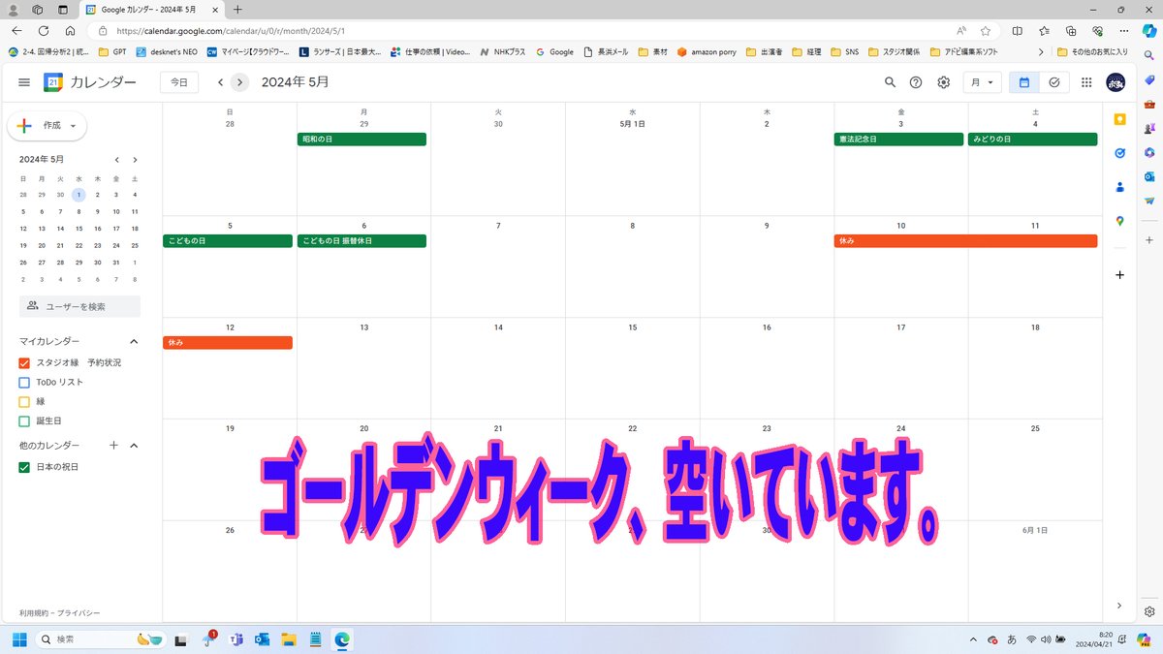
Task: Open プライバシー link
Action: click(78, 613)
